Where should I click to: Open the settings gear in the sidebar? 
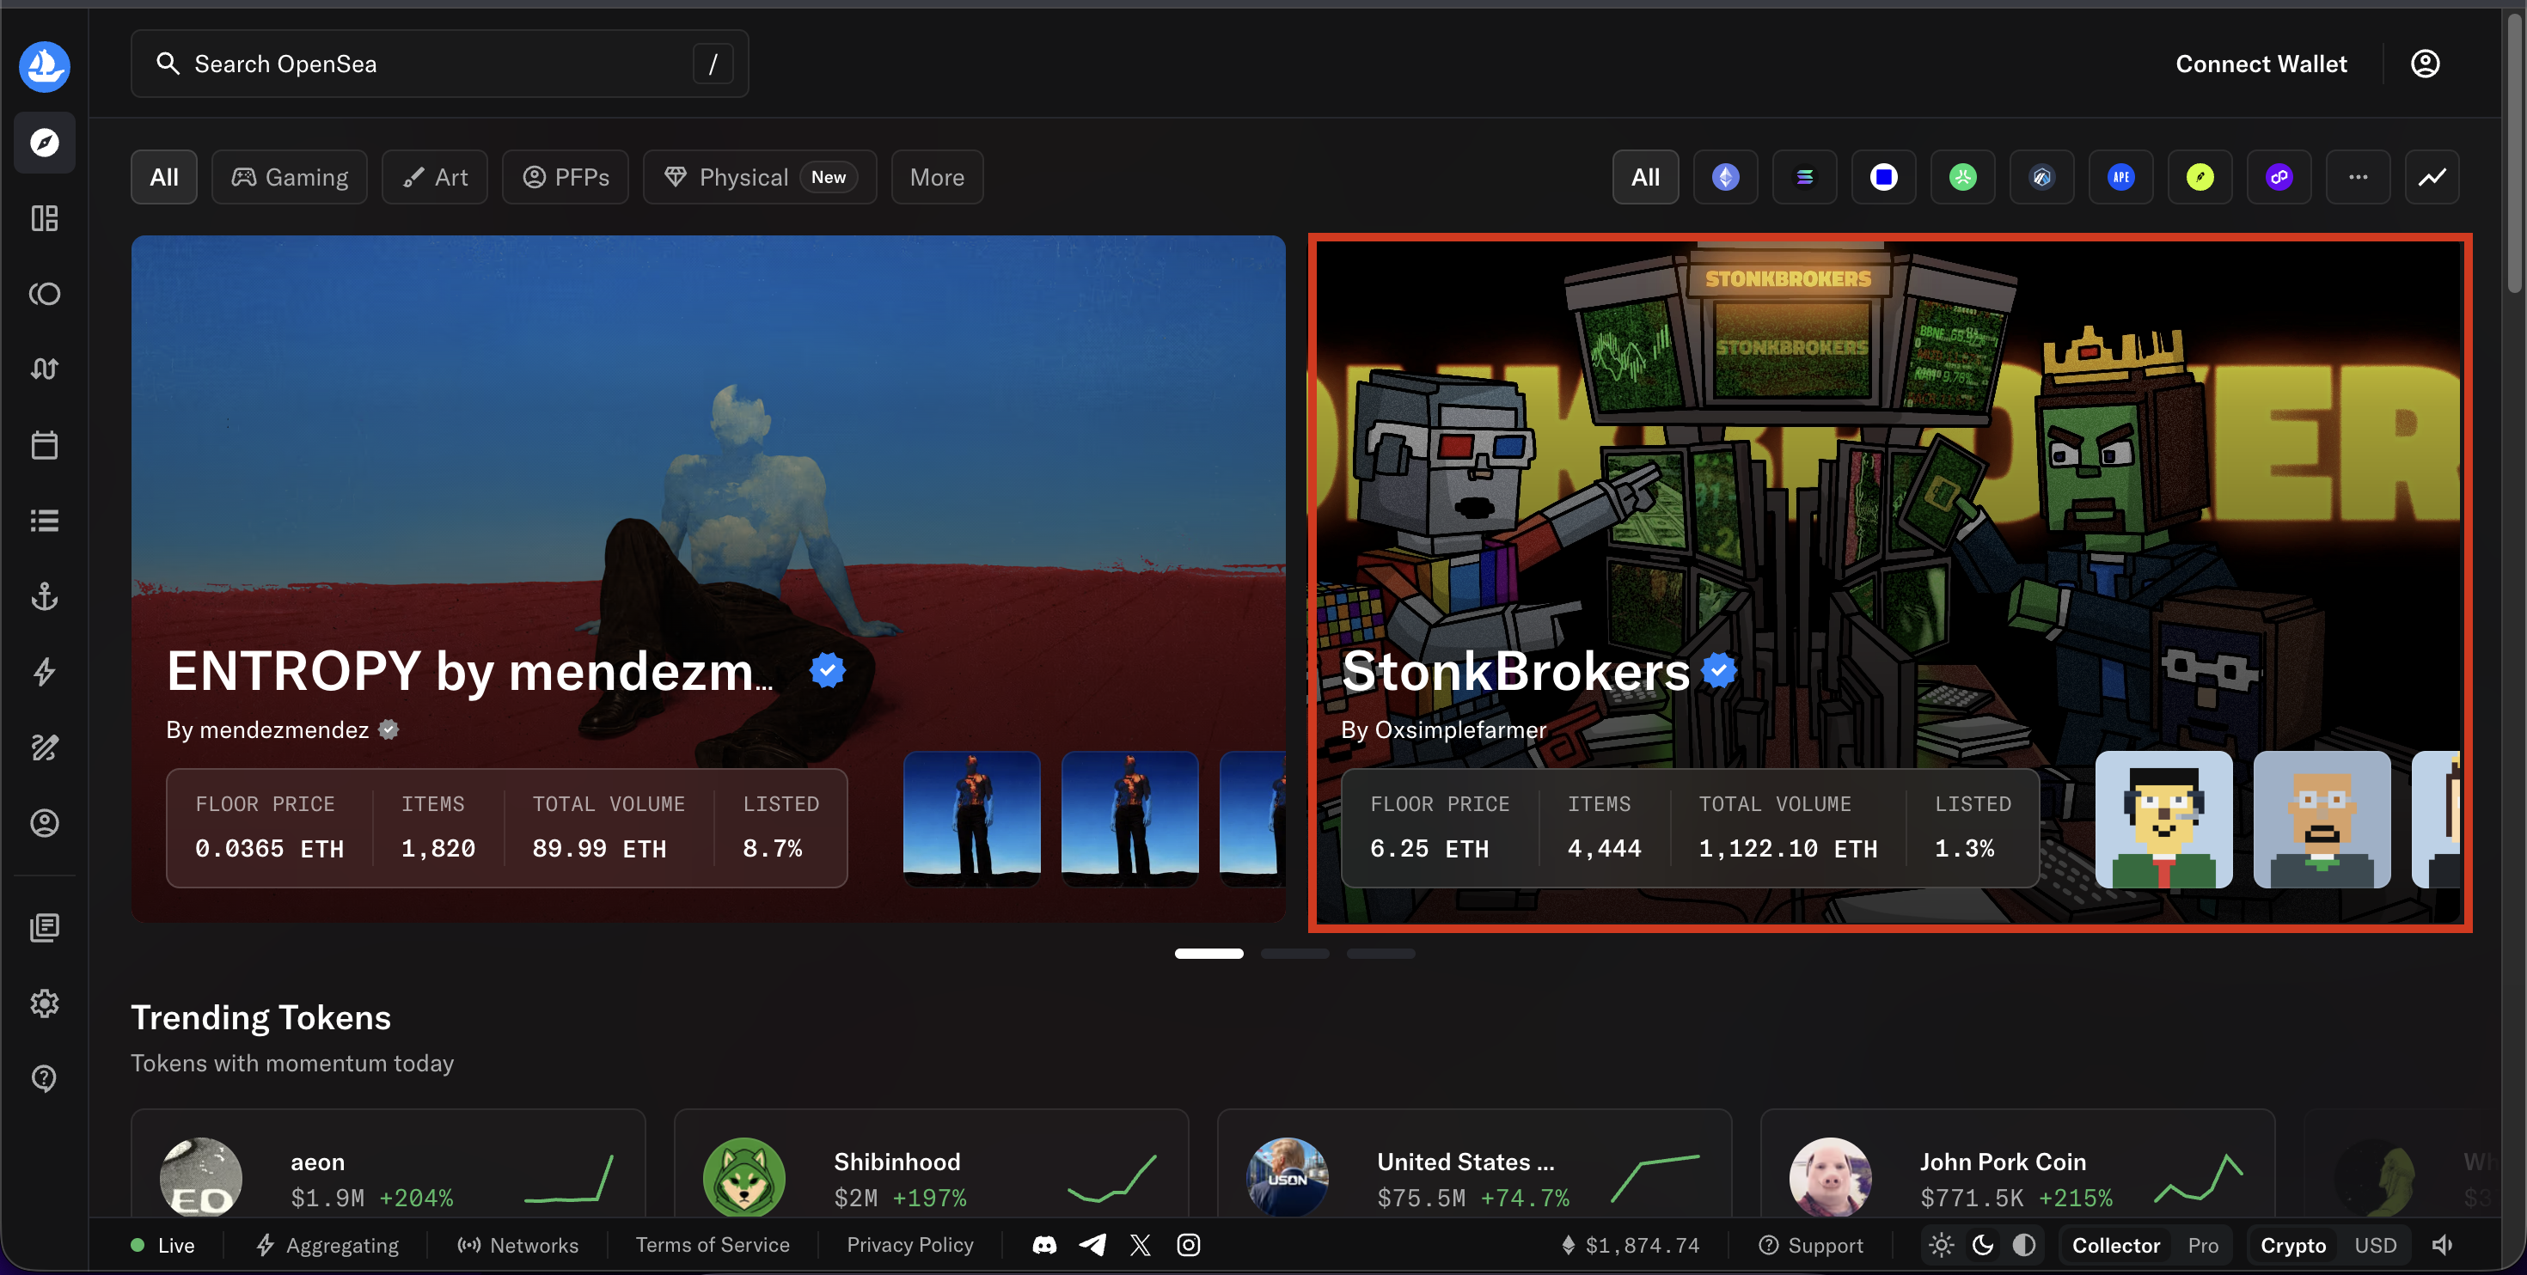(44, 1003)
